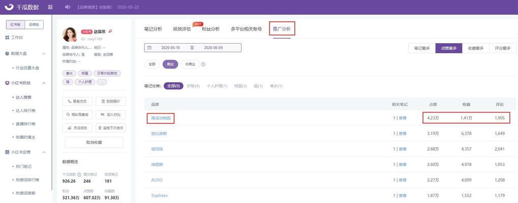Click the 相似号查询 button
The image size is (518, 203).
tap(77, 115)
